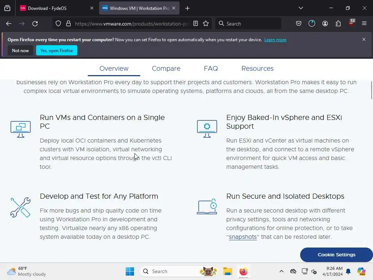Click the cloud sync off tray icon

point(293,271)
